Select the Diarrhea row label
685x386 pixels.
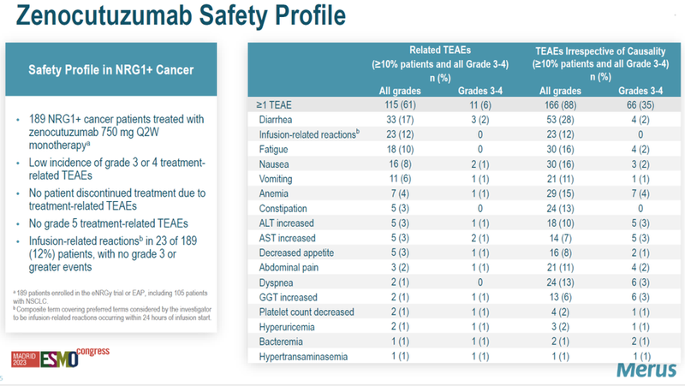(x=277, y=121)
